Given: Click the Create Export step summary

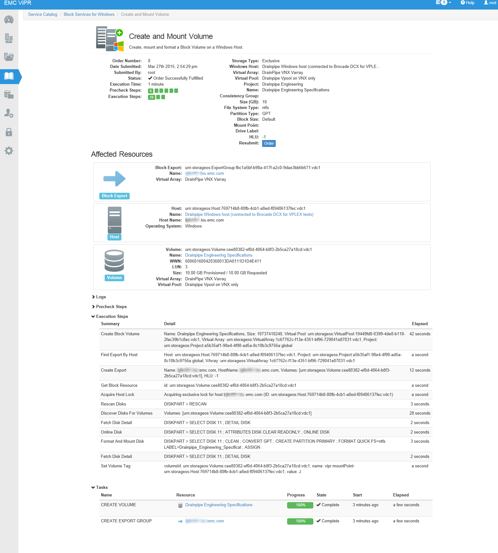Looking at the screenshot, I should [x=114, y=370].
